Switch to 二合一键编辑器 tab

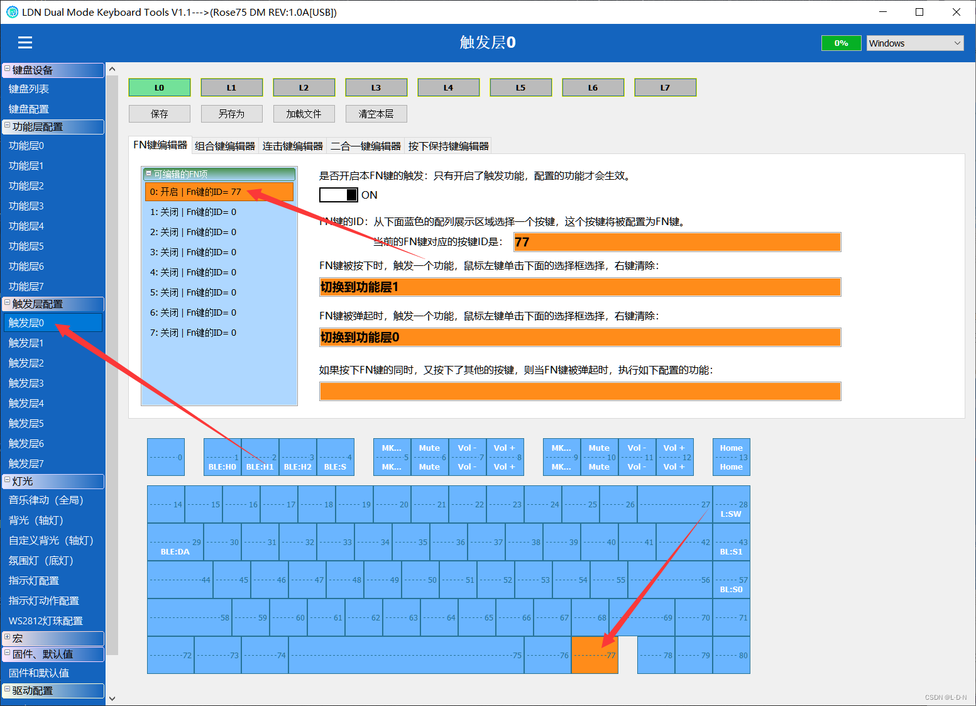pos(366,146)
